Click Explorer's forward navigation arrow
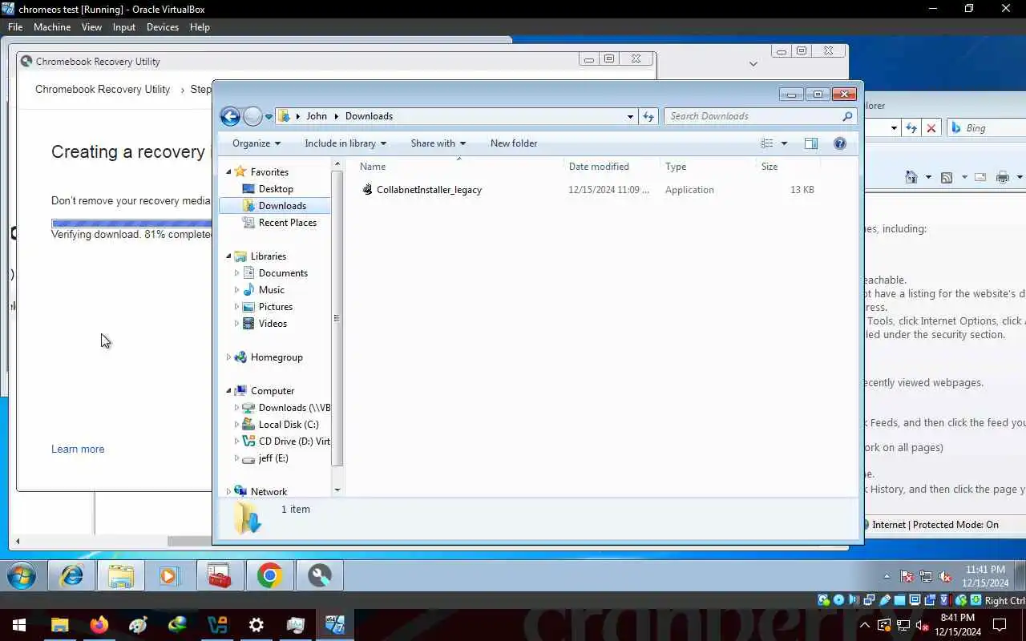1026x641 pixels. click(252, 116)
